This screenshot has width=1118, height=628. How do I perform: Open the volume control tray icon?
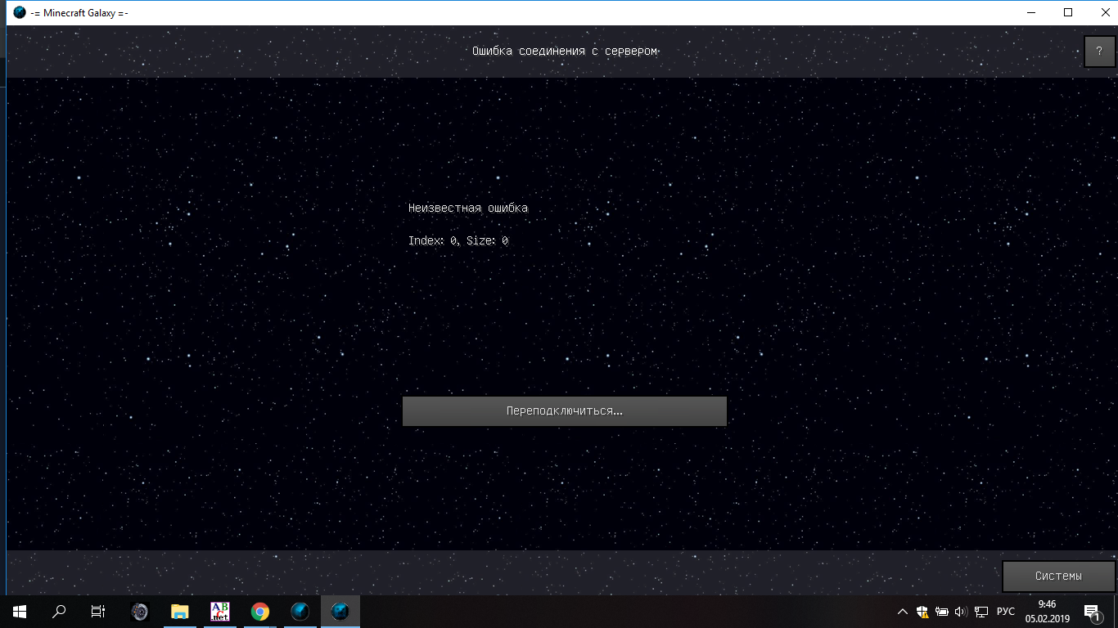pyautogui.click(x=961, y=611)
